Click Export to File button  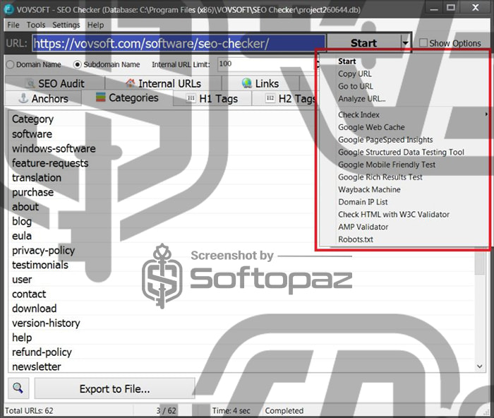point(114,388)
